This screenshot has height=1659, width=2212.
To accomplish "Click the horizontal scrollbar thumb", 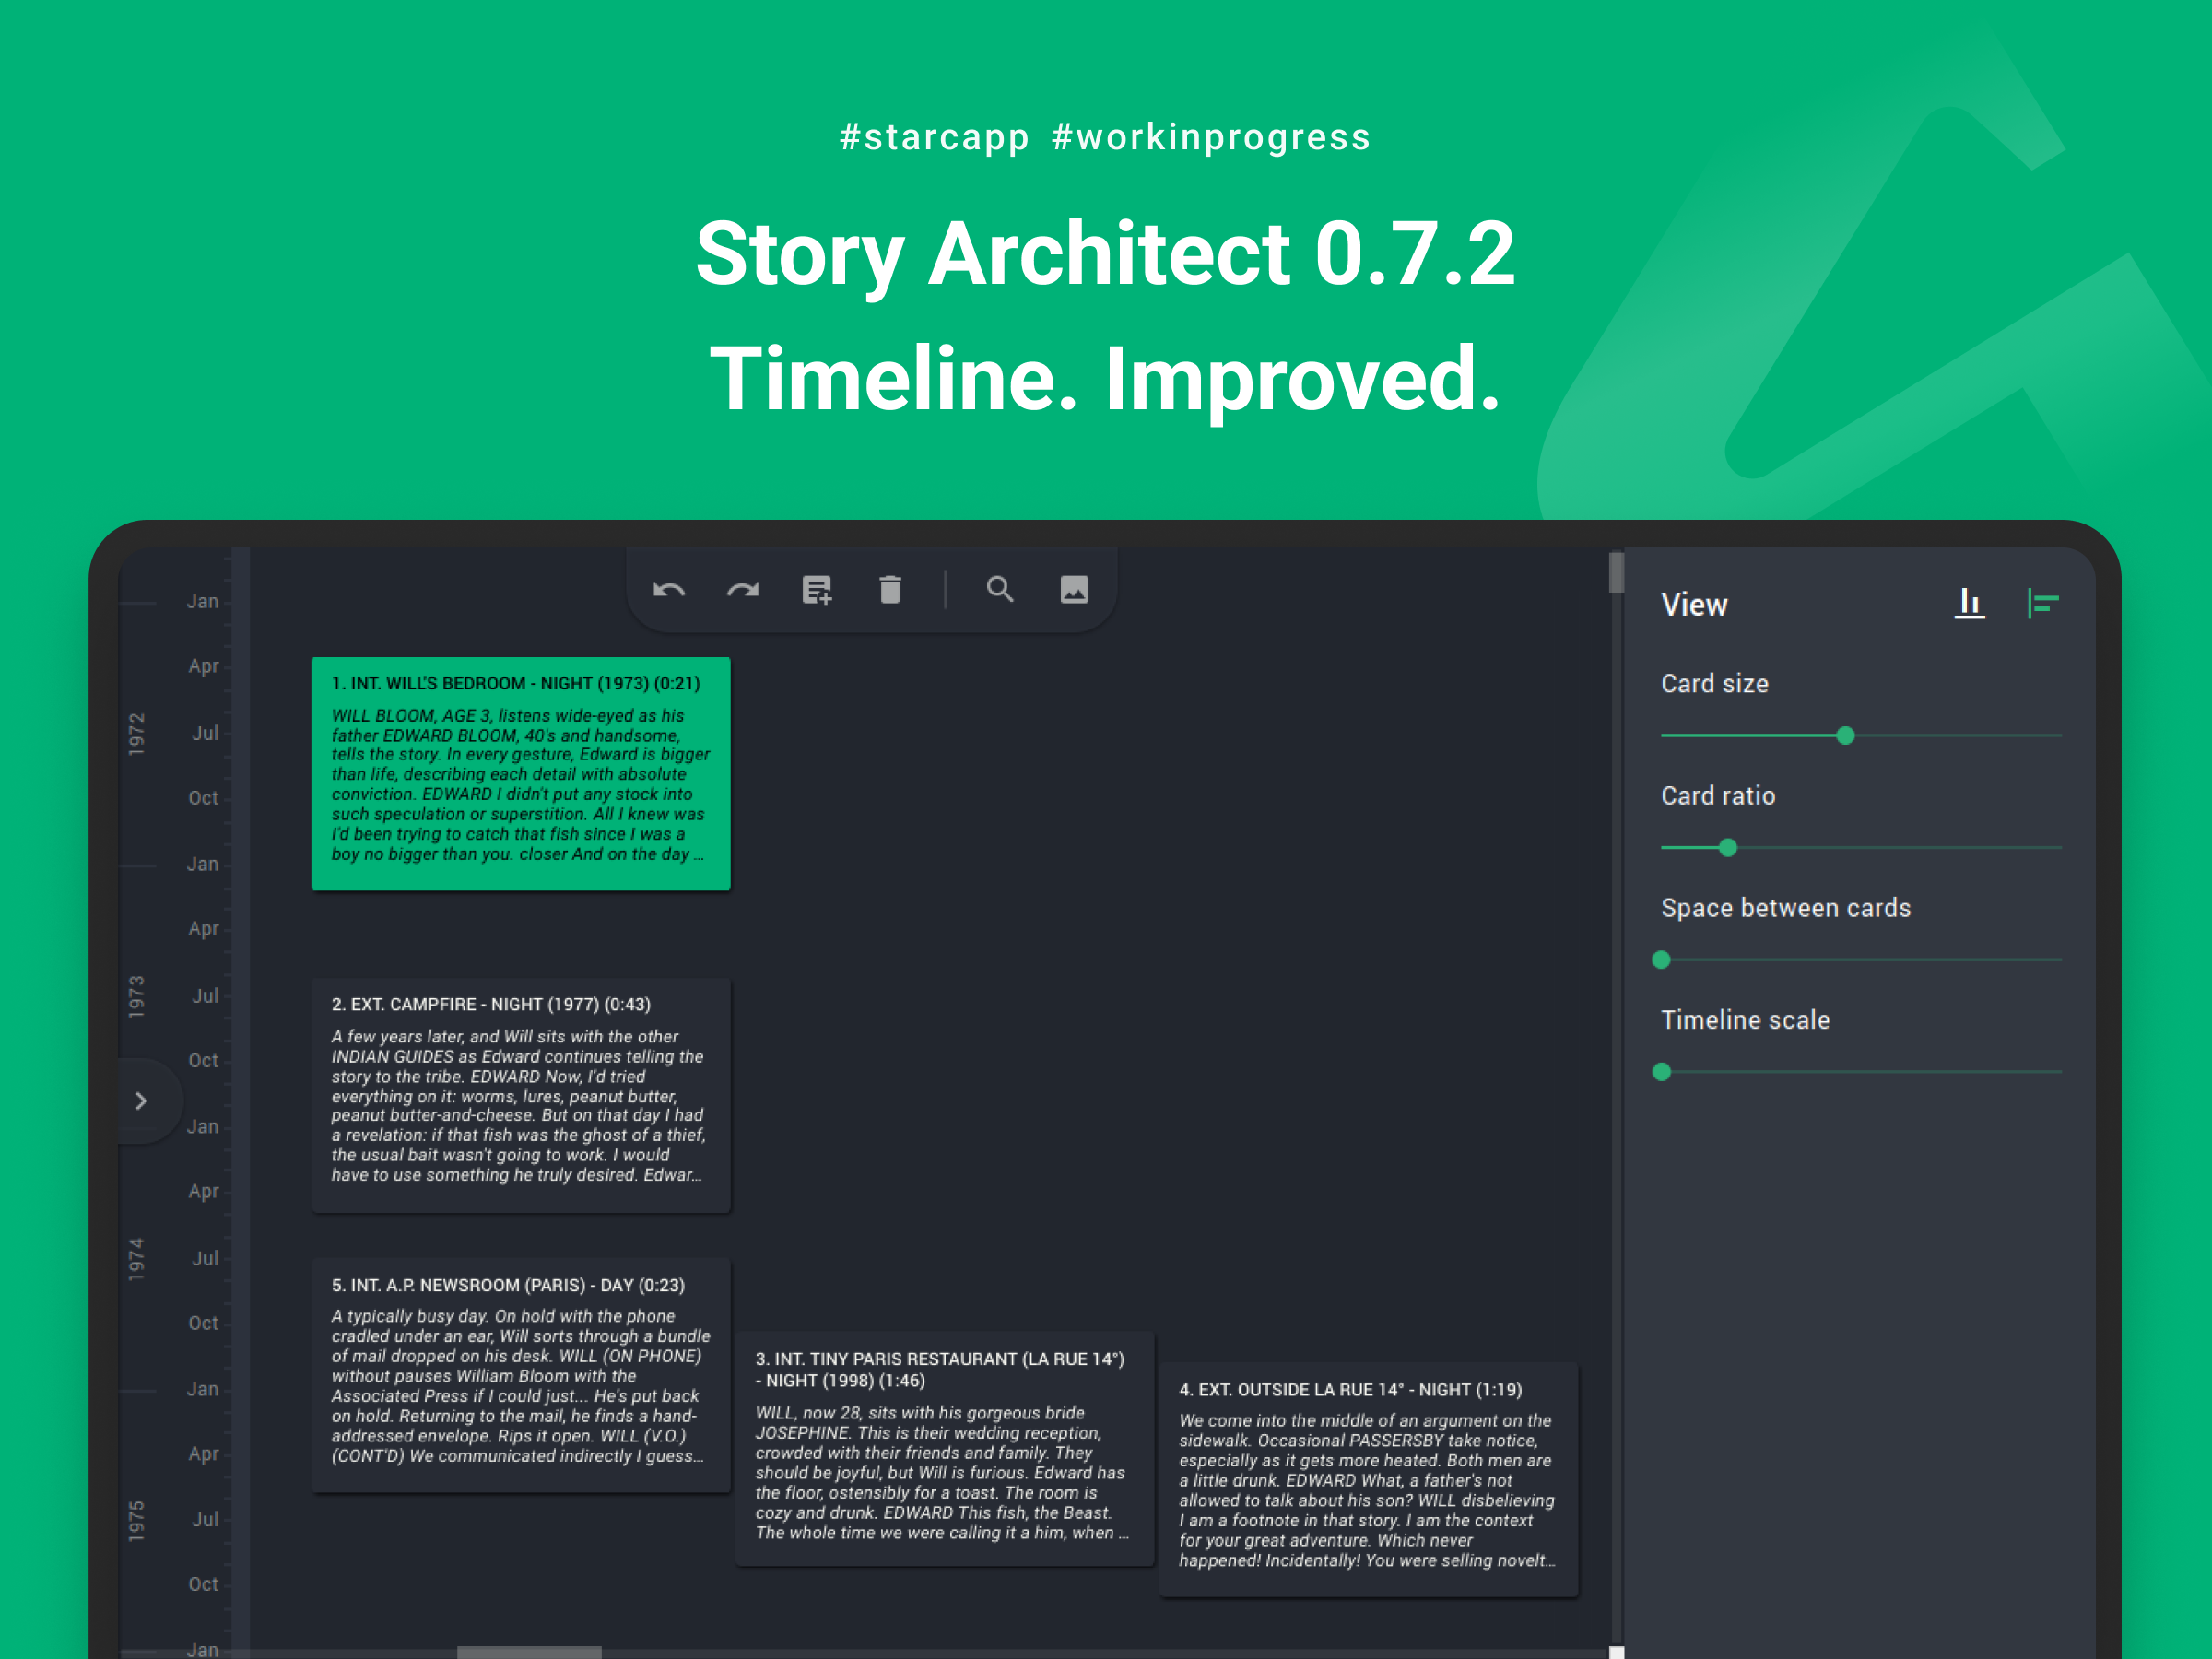I will click(529, 1652).
